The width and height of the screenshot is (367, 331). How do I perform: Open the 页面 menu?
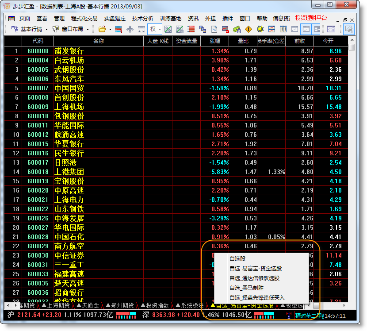25,18
